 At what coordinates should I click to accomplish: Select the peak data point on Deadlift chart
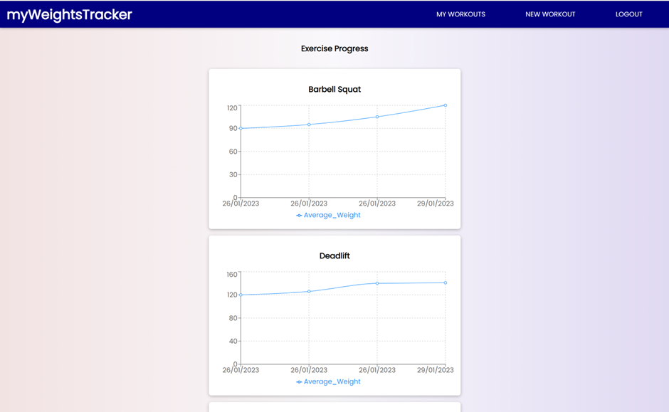coord(446,282)
